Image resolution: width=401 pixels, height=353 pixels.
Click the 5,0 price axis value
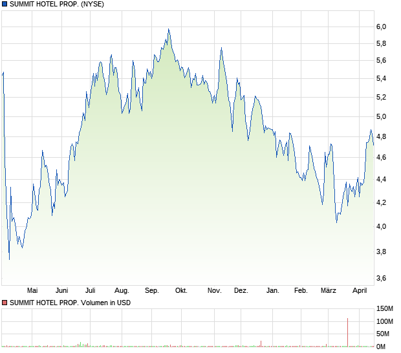[x=381, y=116]
